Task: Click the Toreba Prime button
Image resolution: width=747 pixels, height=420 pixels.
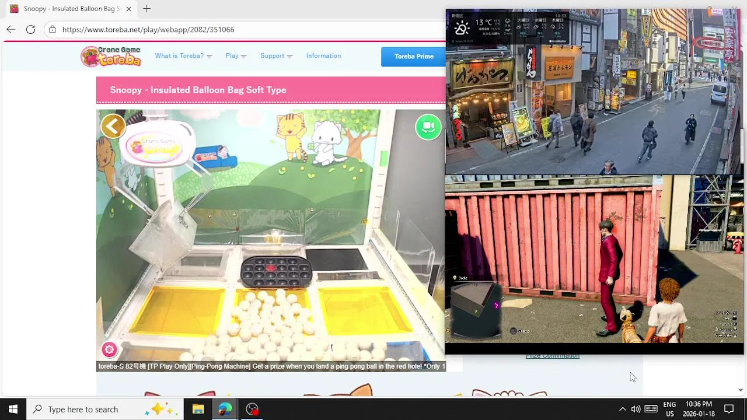Action: (x=414, y=57)
